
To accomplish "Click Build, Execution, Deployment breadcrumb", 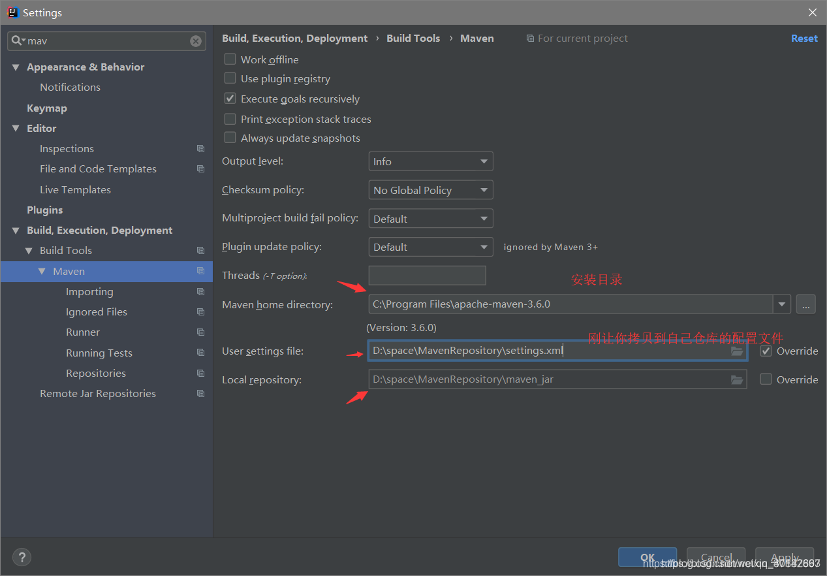I will 295,39.
